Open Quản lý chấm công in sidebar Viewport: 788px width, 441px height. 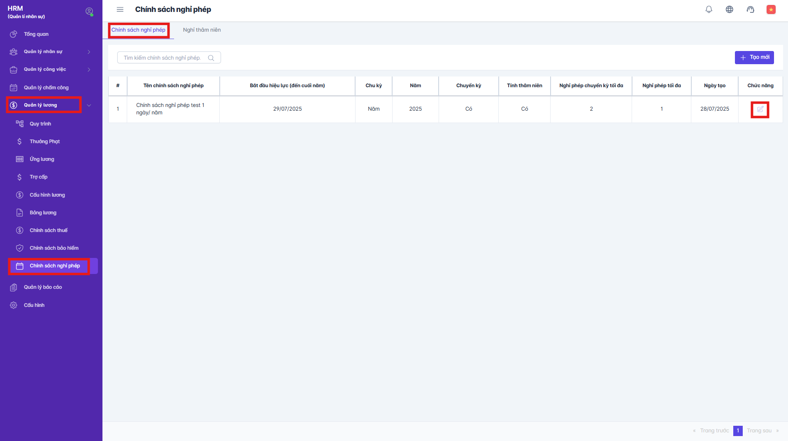click(46, 88)
